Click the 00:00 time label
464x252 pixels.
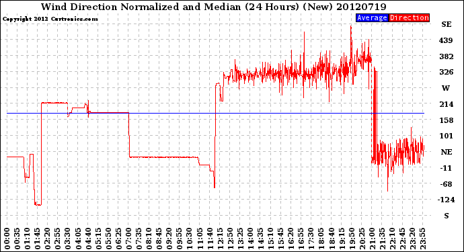7,239
